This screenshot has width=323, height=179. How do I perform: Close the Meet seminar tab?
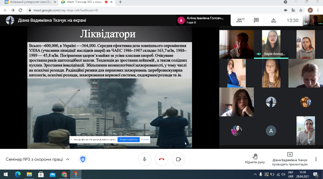click(111, 2)
